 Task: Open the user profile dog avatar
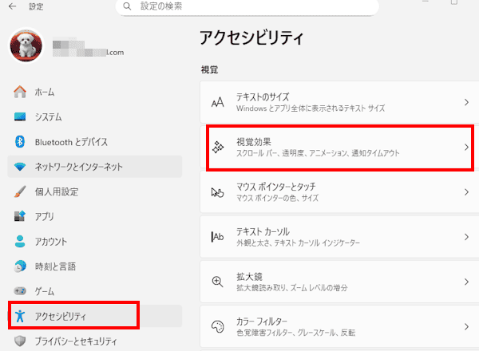coord(26,45)
